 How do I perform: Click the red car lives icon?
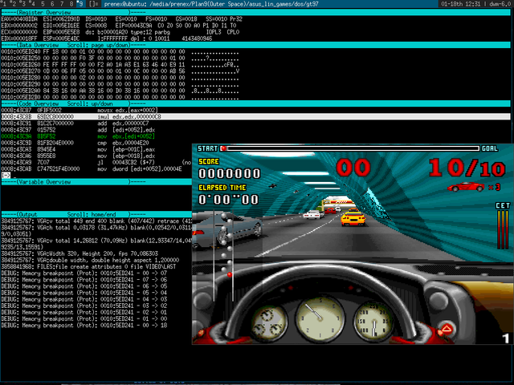click(466, 187)
